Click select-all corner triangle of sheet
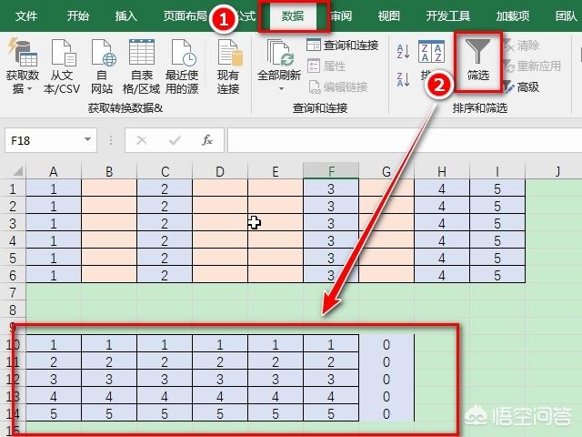This screenshot has width=582, height=437. [17, 171]
